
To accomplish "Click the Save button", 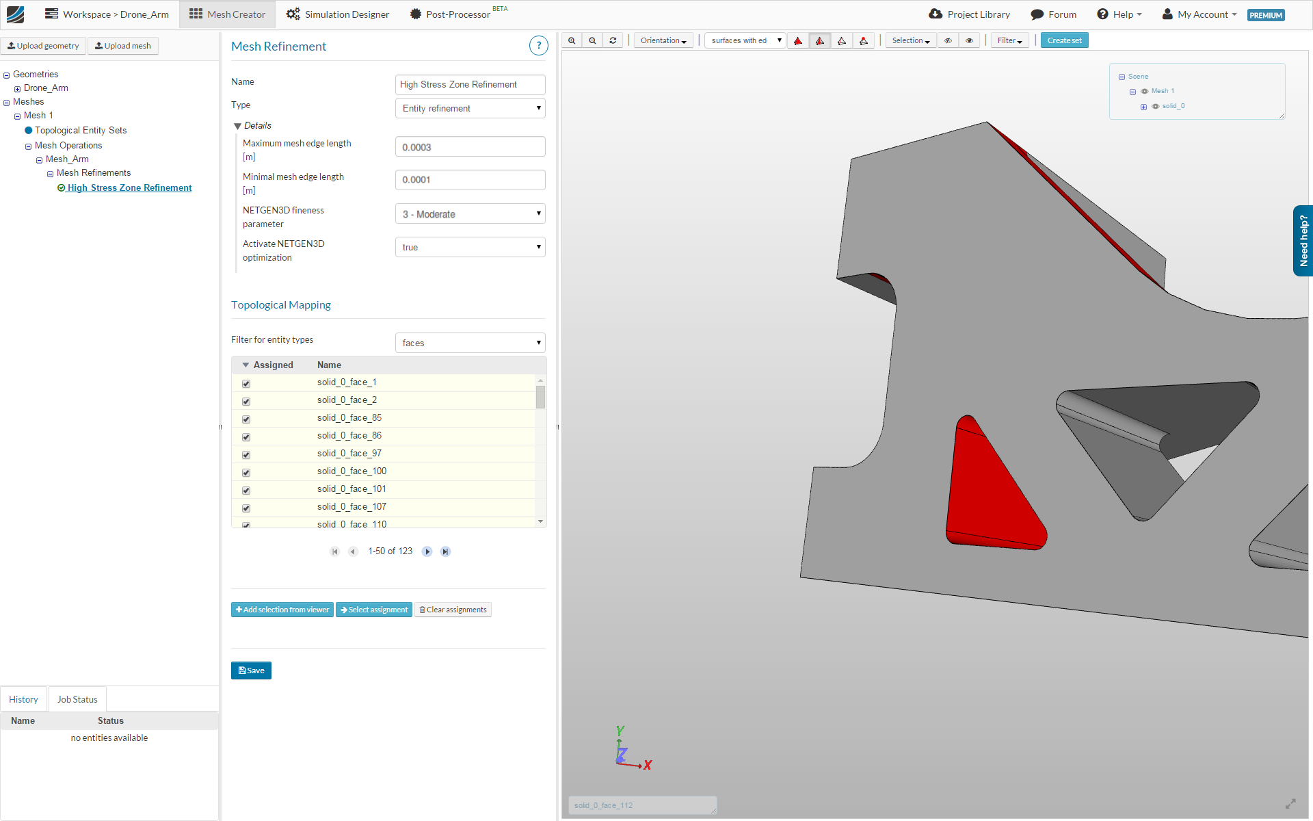I will 251,670.
